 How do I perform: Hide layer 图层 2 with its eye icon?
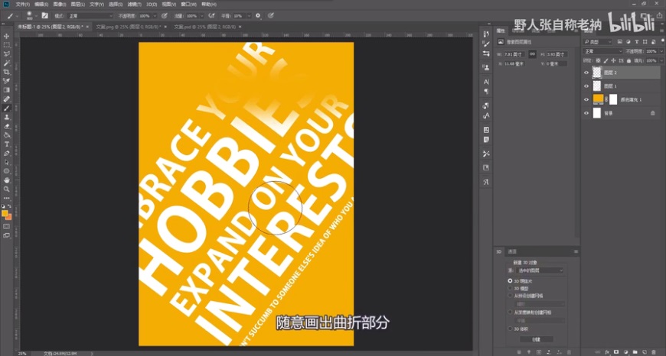pos(586,73)
